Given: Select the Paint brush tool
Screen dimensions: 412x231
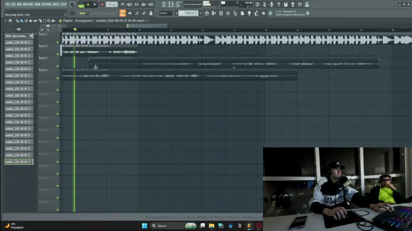Looking at the screenshot, I should [21, 21].
